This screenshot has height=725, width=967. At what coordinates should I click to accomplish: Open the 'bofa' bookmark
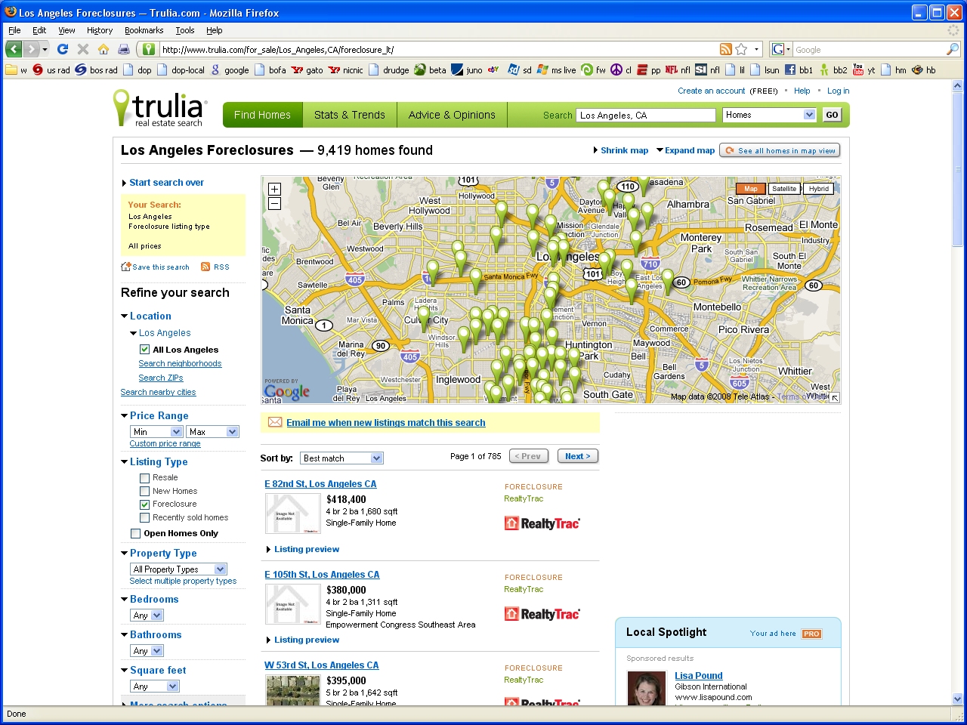click(x=270, y=69)
